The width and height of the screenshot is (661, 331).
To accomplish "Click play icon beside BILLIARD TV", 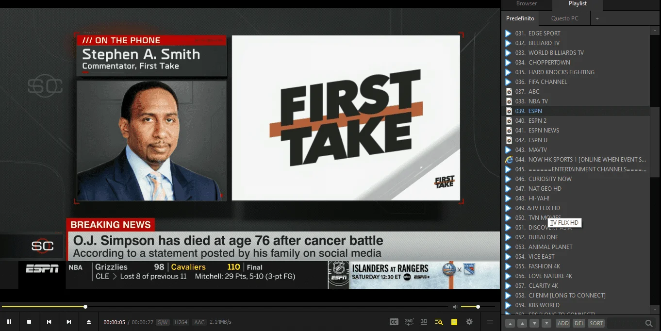I will click(x=508, y=43).
